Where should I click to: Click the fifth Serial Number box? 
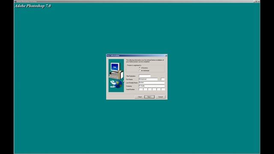point(159,89)
